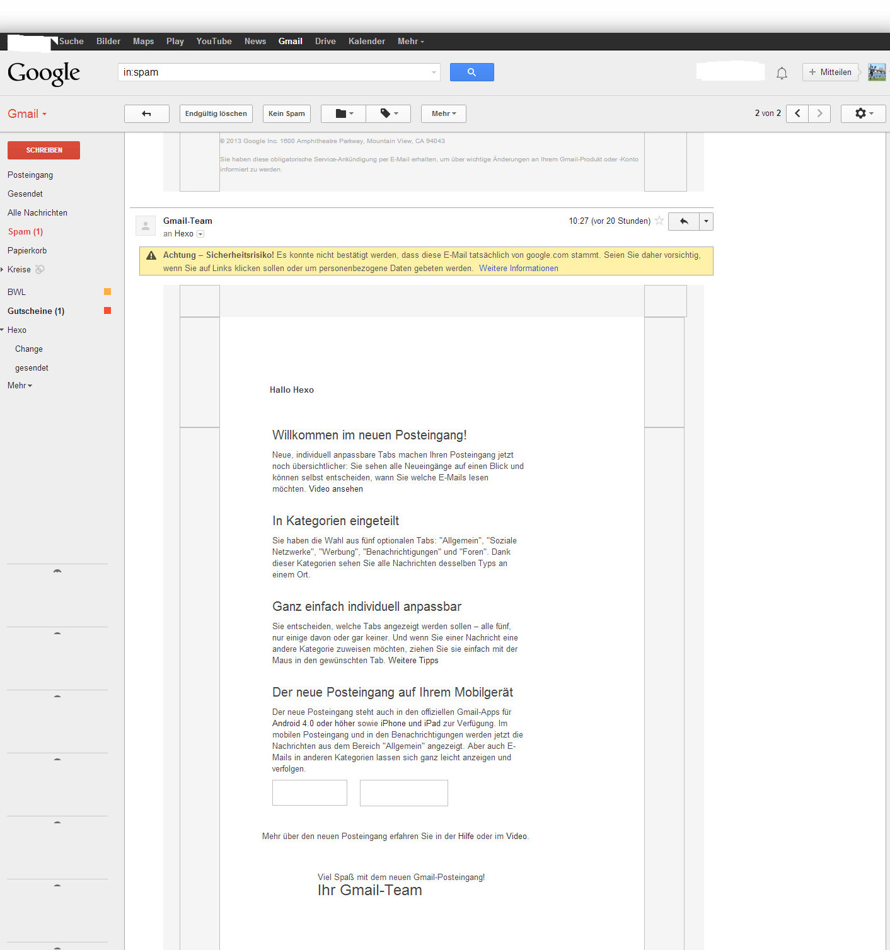Click the Hexo label in sidebar
The image size is (890, 950).
pyautogui.click(x=17, y=330)
